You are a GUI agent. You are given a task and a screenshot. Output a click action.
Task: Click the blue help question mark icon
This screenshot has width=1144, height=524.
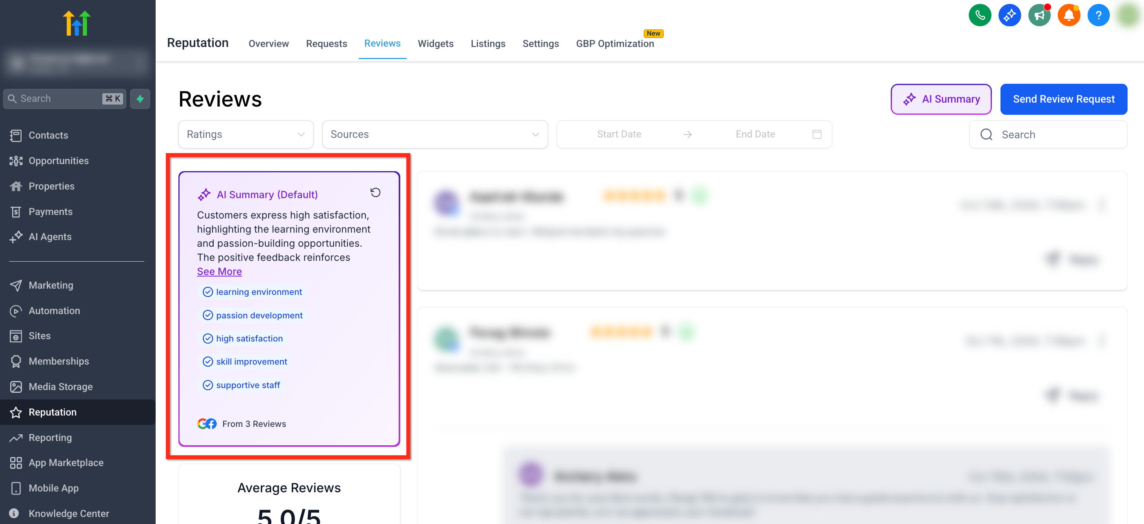click(x=1098, y=16)
